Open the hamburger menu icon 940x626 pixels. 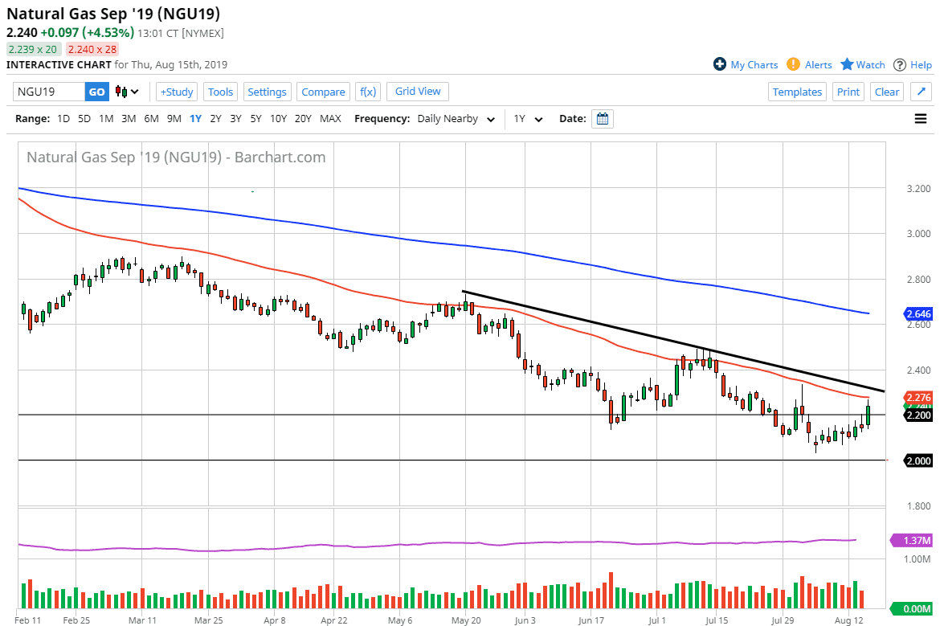(921, 119)
